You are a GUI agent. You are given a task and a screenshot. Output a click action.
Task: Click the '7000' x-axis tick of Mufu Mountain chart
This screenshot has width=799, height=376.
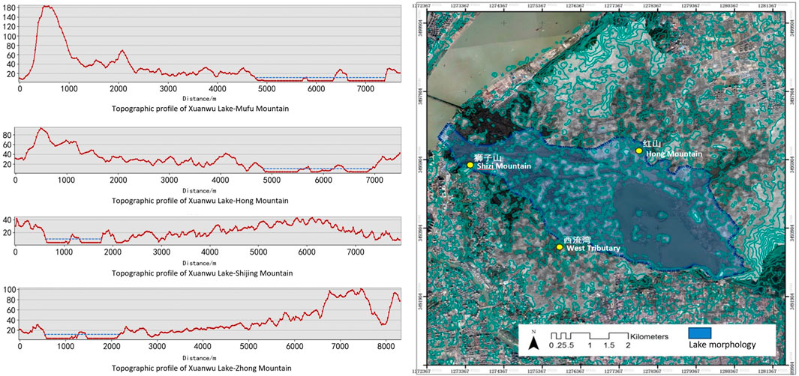click(x=365, y=88)
